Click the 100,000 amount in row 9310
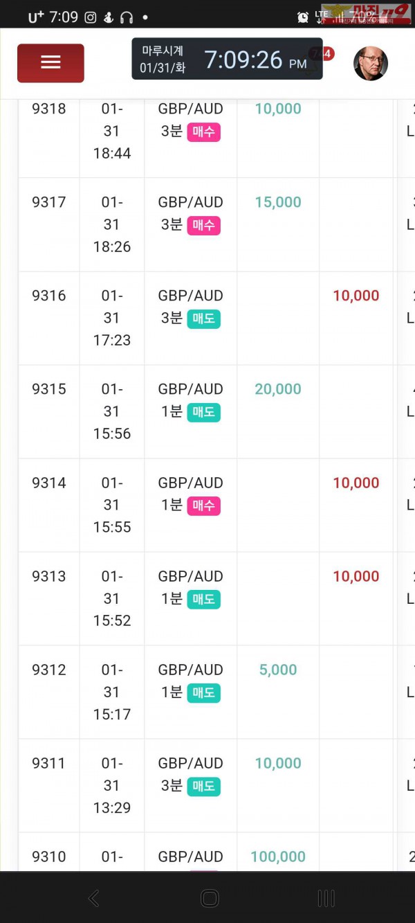The width and height of the screenshot is (415, 923). 278,857
